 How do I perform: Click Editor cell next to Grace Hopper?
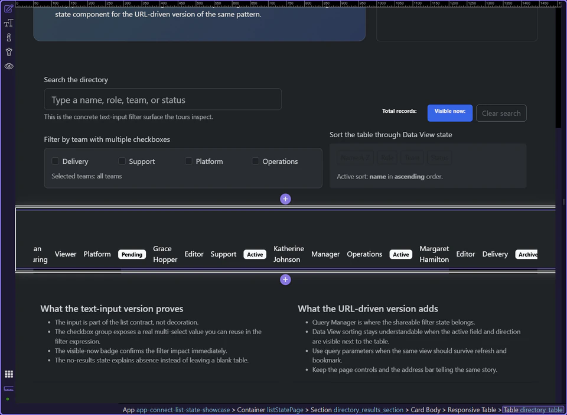coord(194,254)
